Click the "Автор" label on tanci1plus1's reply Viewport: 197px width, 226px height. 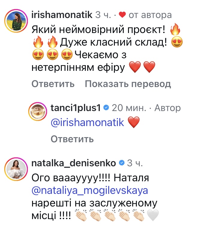pyautogui.click(x=167, y=108)
